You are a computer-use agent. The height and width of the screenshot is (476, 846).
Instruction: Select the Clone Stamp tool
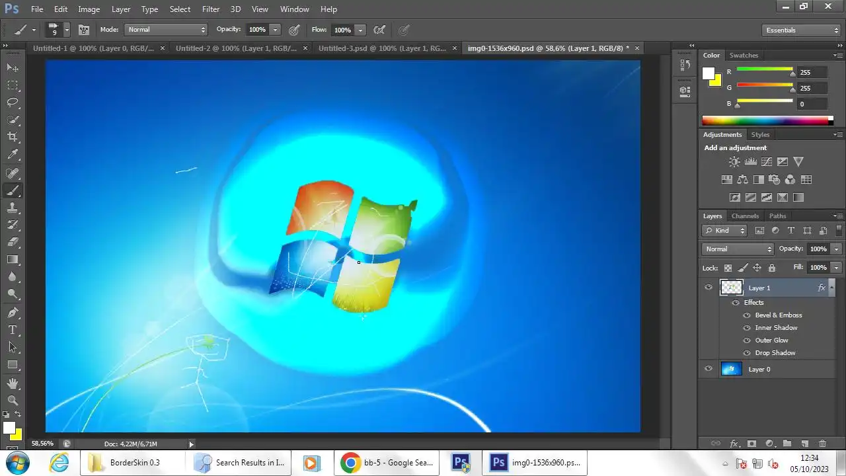13,208
